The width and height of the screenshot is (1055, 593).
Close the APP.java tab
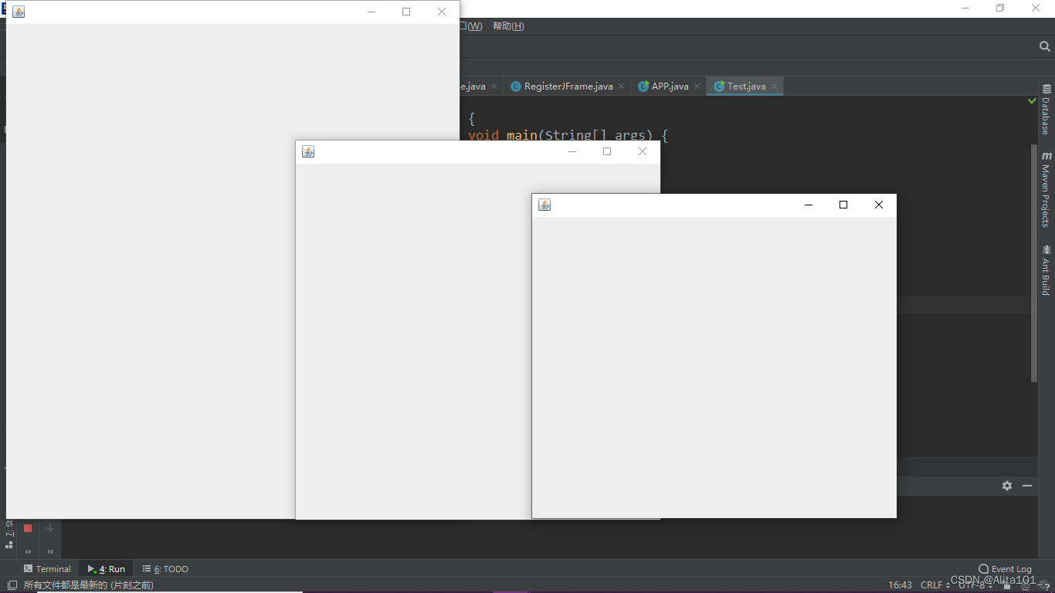[697, 86]
